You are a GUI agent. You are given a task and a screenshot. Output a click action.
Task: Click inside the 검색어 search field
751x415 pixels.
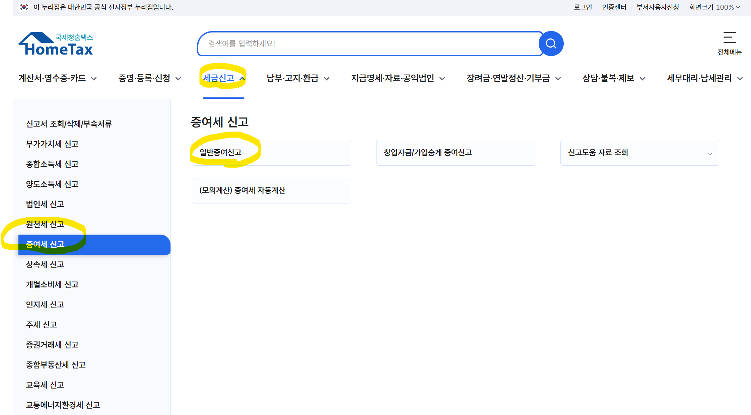click(x=368, y=44)
